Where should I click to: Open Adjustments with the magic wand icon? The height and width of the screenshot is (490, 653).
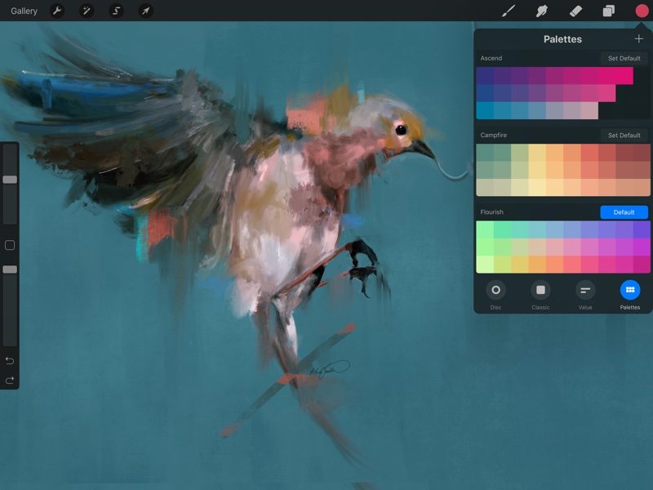point(86,11)
